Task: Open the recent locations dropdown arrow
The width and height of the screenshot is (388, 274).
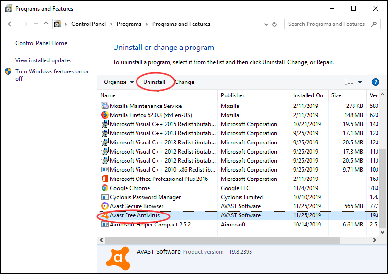Action: 36,24
